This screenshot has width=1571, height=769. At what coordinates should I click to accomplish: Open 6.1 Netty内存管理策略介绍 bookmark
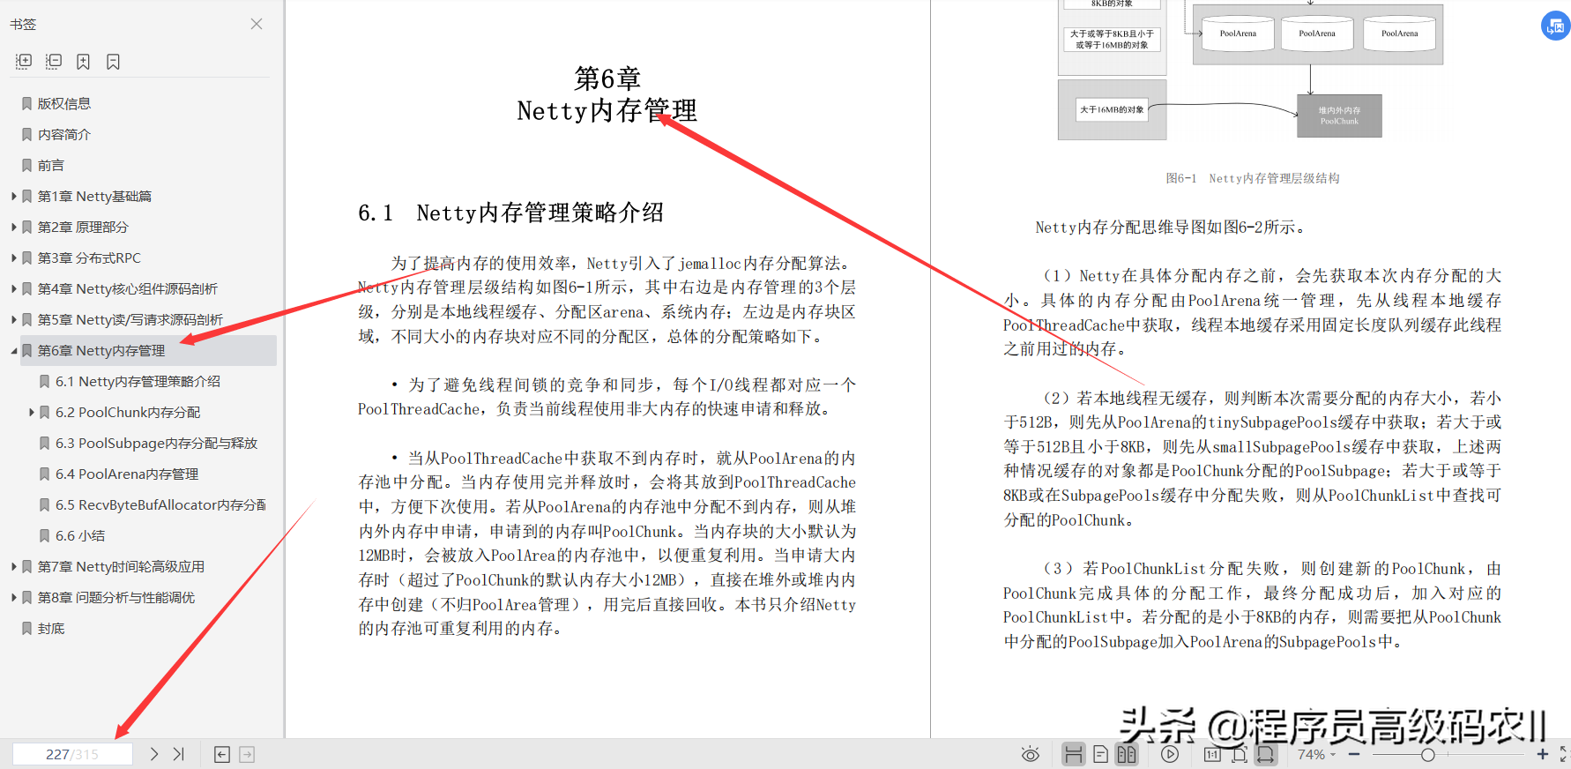tap(138, 381)
